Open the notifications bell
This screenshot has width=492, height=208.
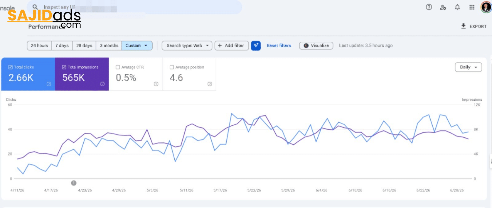(x=457, y=7)
